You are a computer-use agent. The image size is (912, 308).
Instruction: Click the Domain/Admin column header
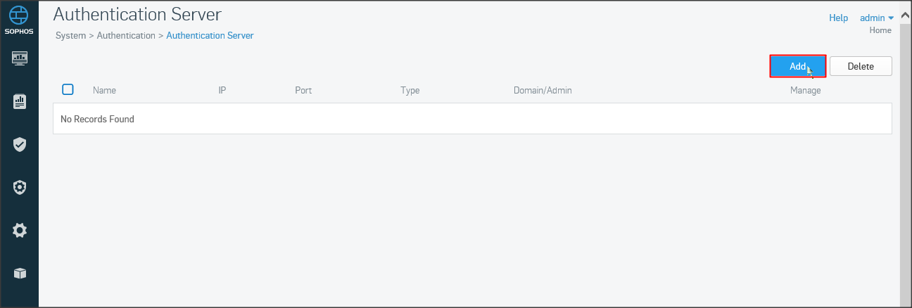click(543, 90)
